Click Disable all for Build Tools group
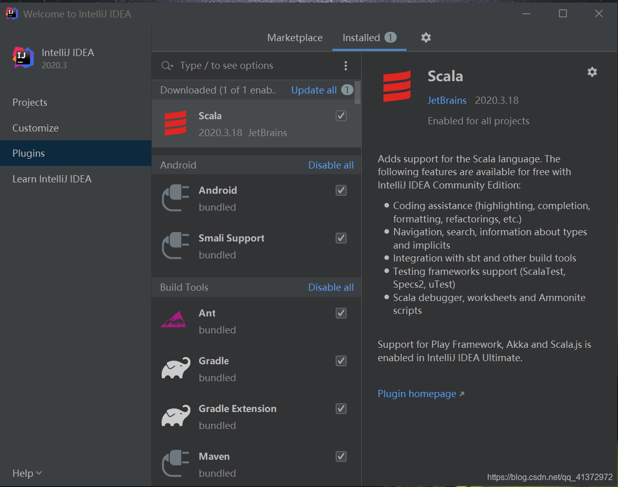 click(x=331, y=287)
